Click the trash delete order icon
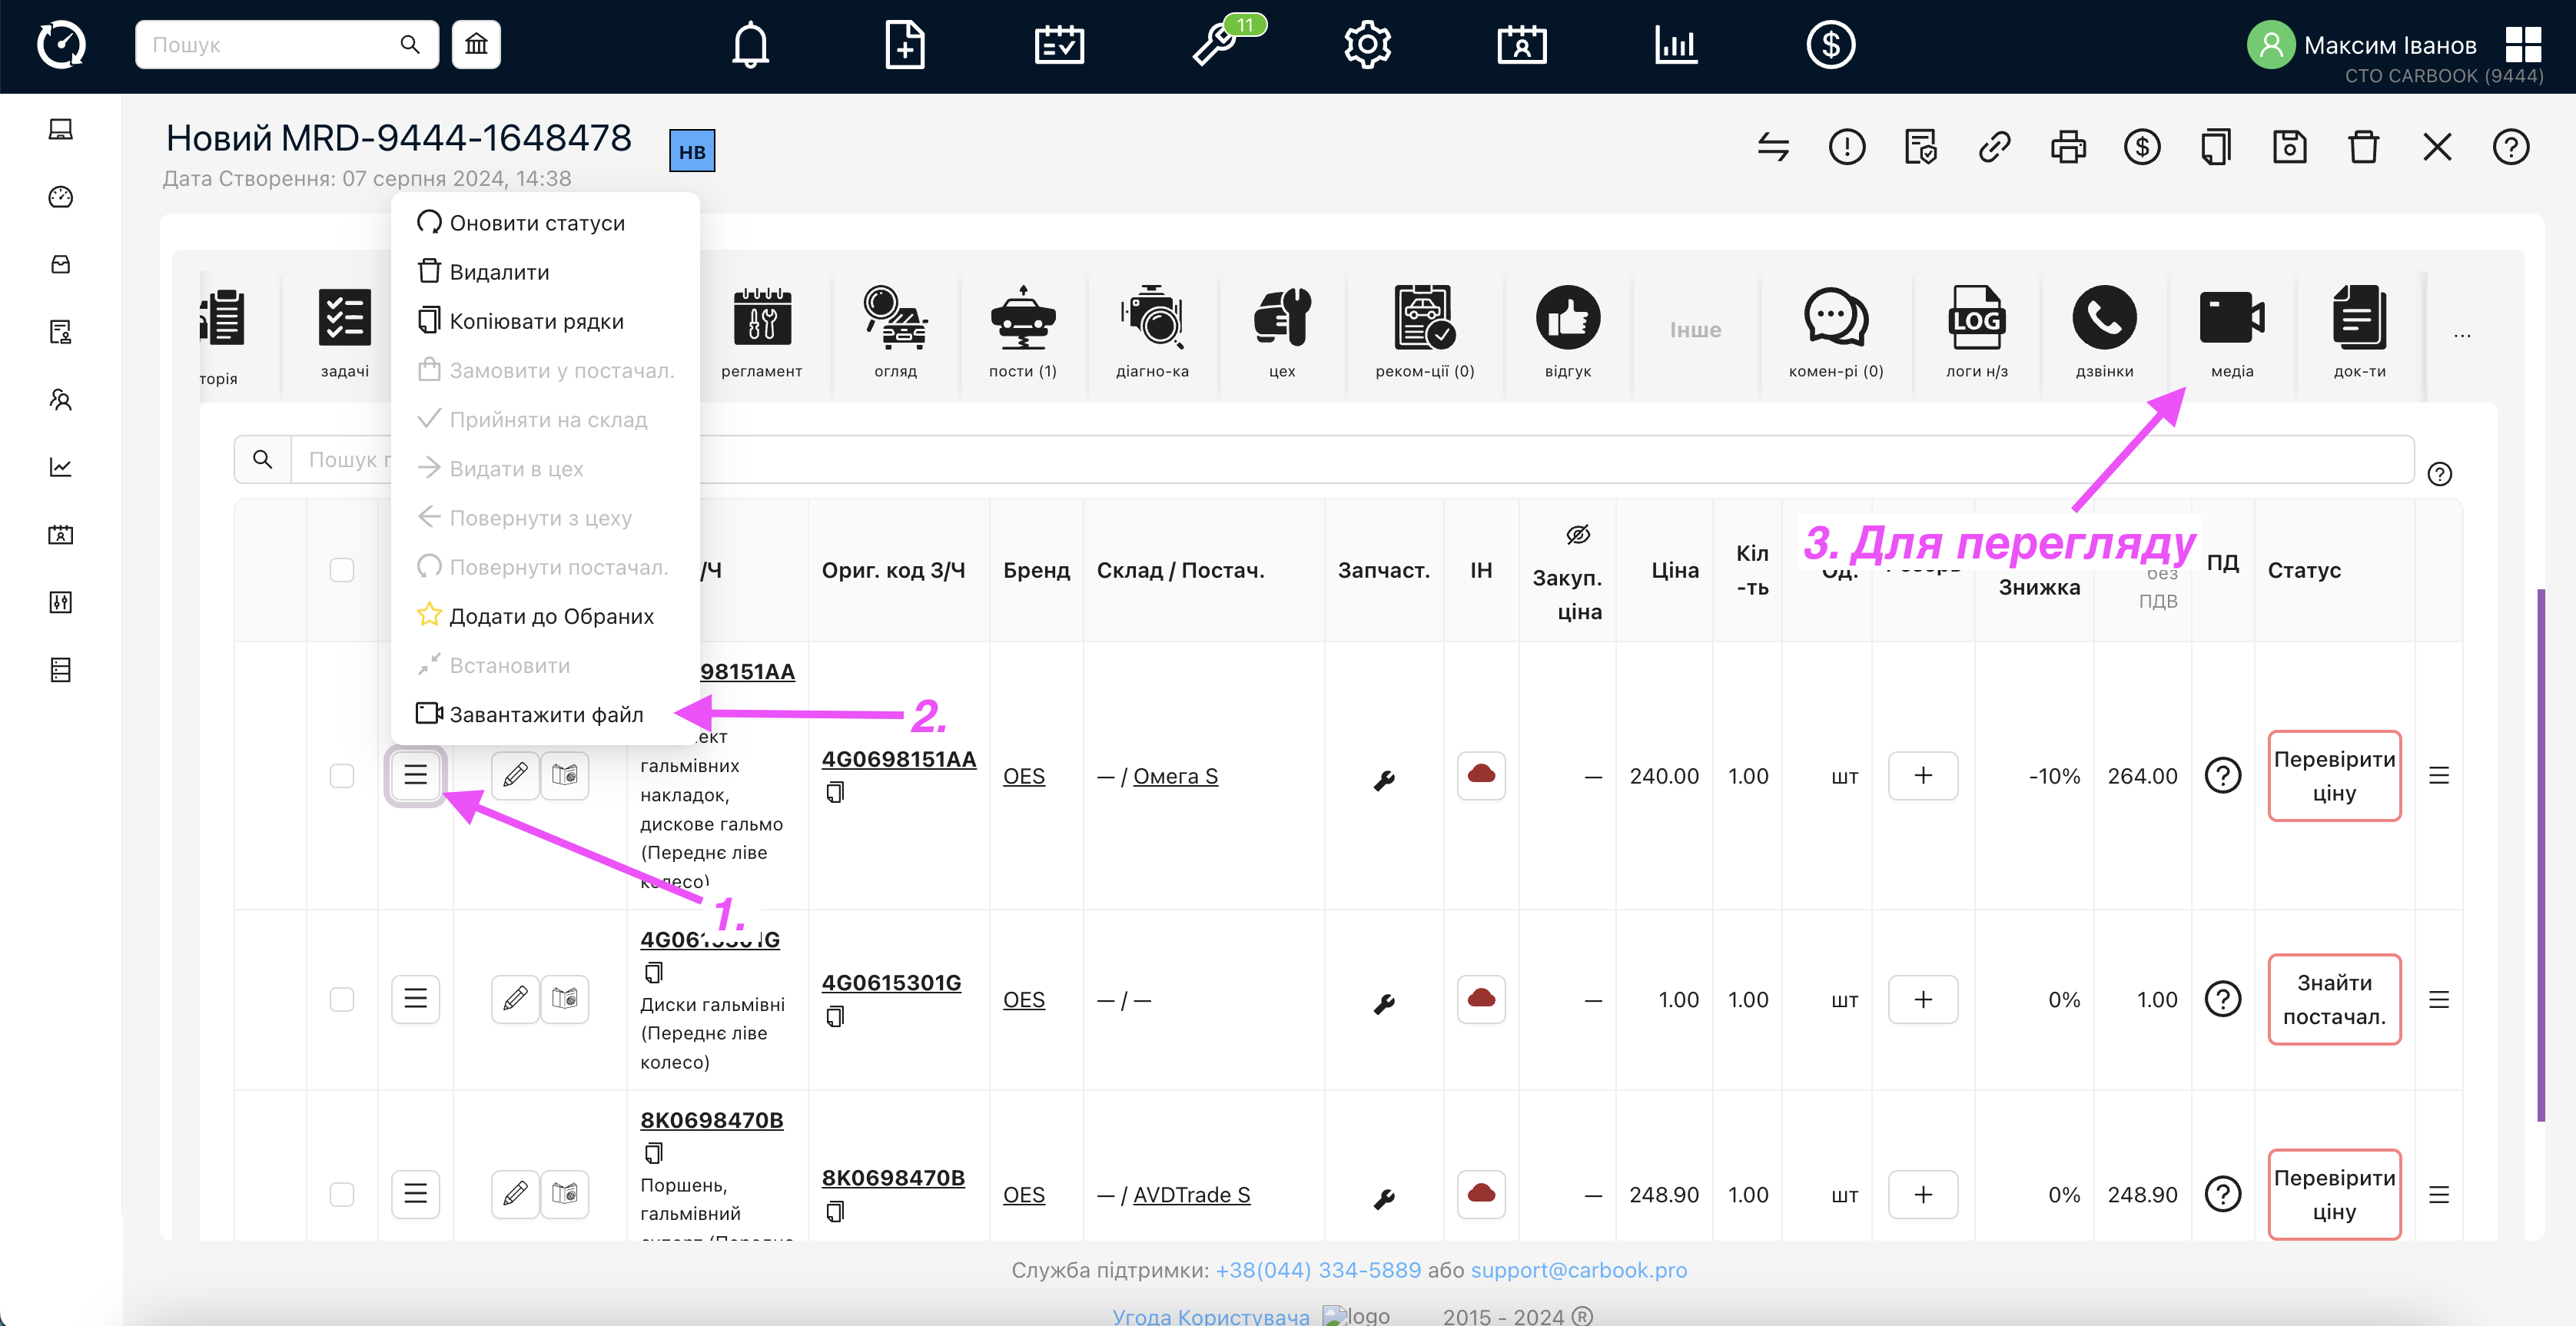 click(x=2363, y=147)
